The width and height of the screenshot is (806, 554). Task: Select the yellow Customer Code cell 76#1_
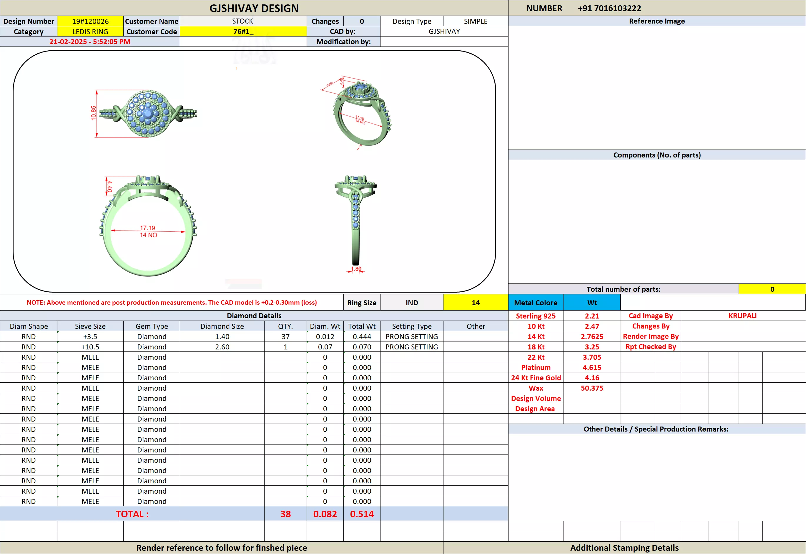click(x=243, y=31)
